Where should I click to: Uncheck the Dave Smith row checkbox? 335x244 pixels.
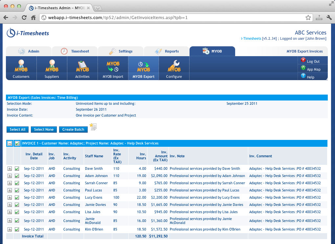point(17,168)
